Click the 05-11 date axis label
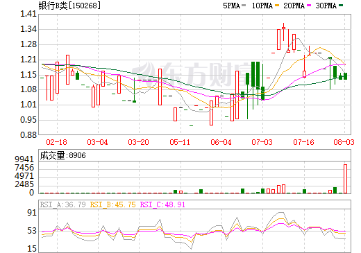361x253 pixels. [180, 142]
